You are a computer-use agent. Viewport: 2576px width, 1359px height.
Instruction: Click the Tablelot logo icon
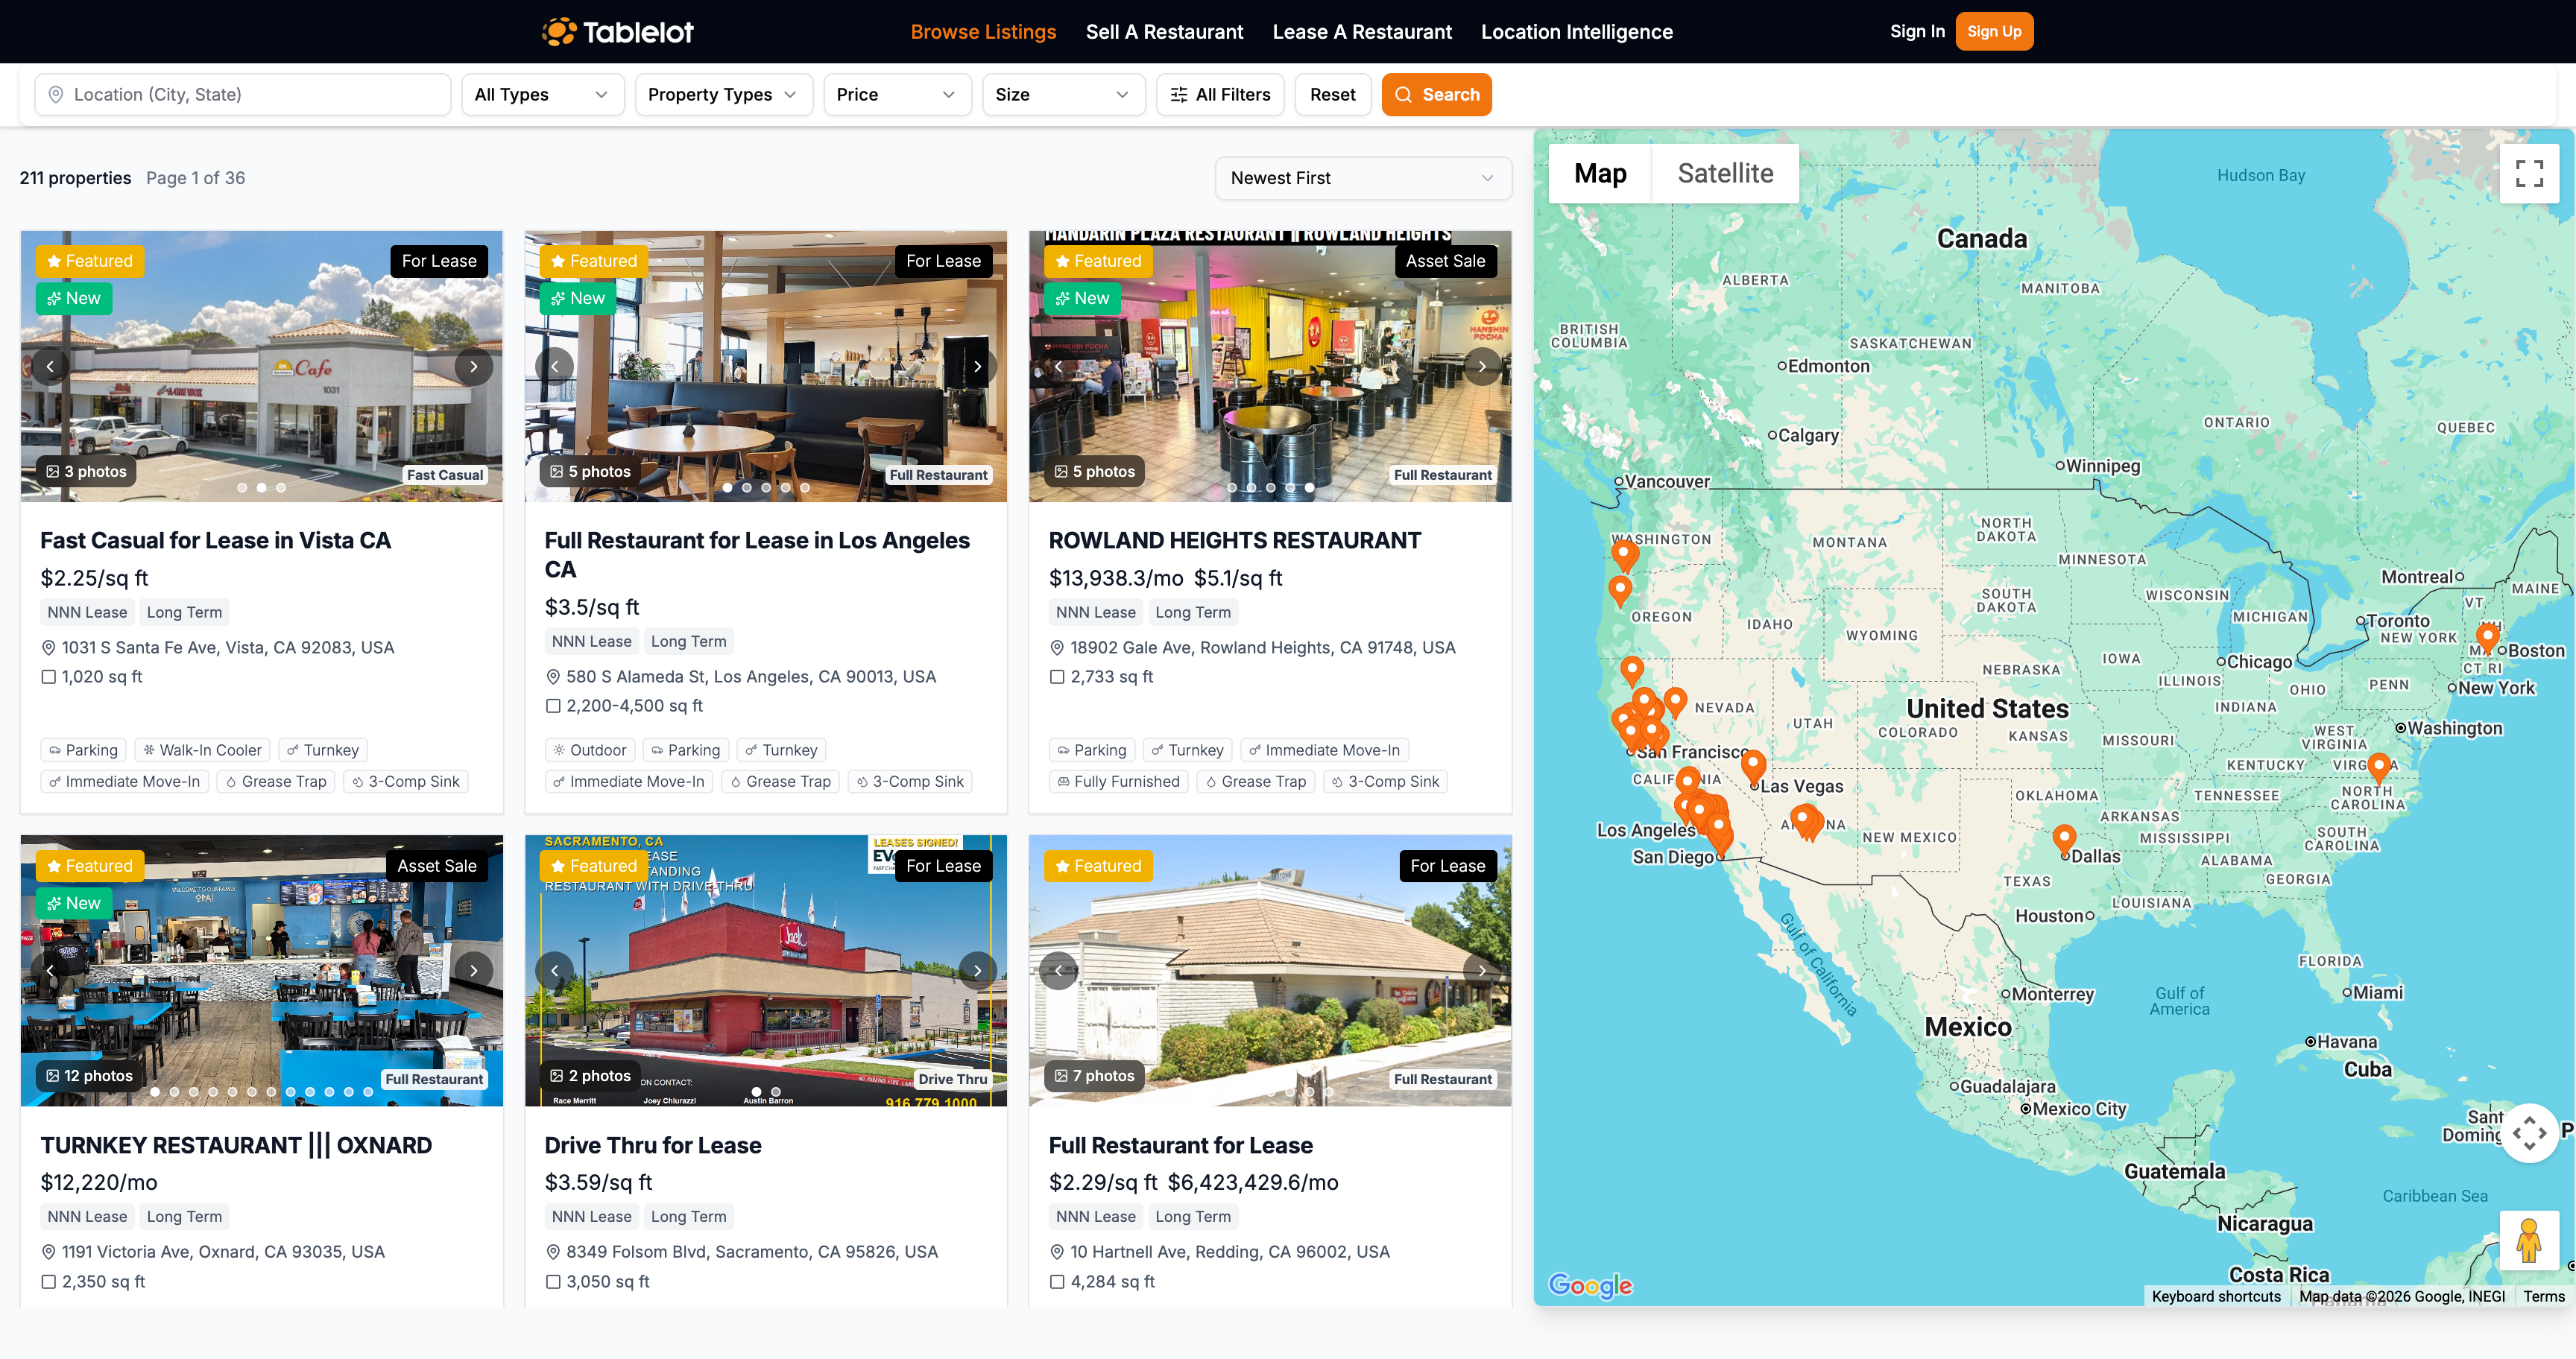[560, 32]
